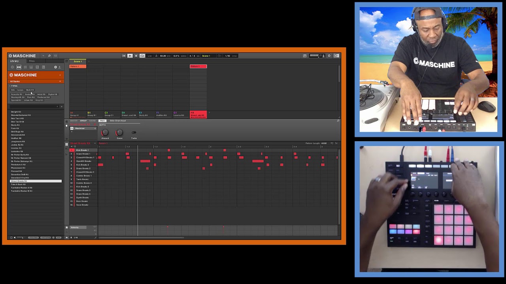Toggle the favorites star beside the search field
The image size is (506, 284).
(61, 106)
